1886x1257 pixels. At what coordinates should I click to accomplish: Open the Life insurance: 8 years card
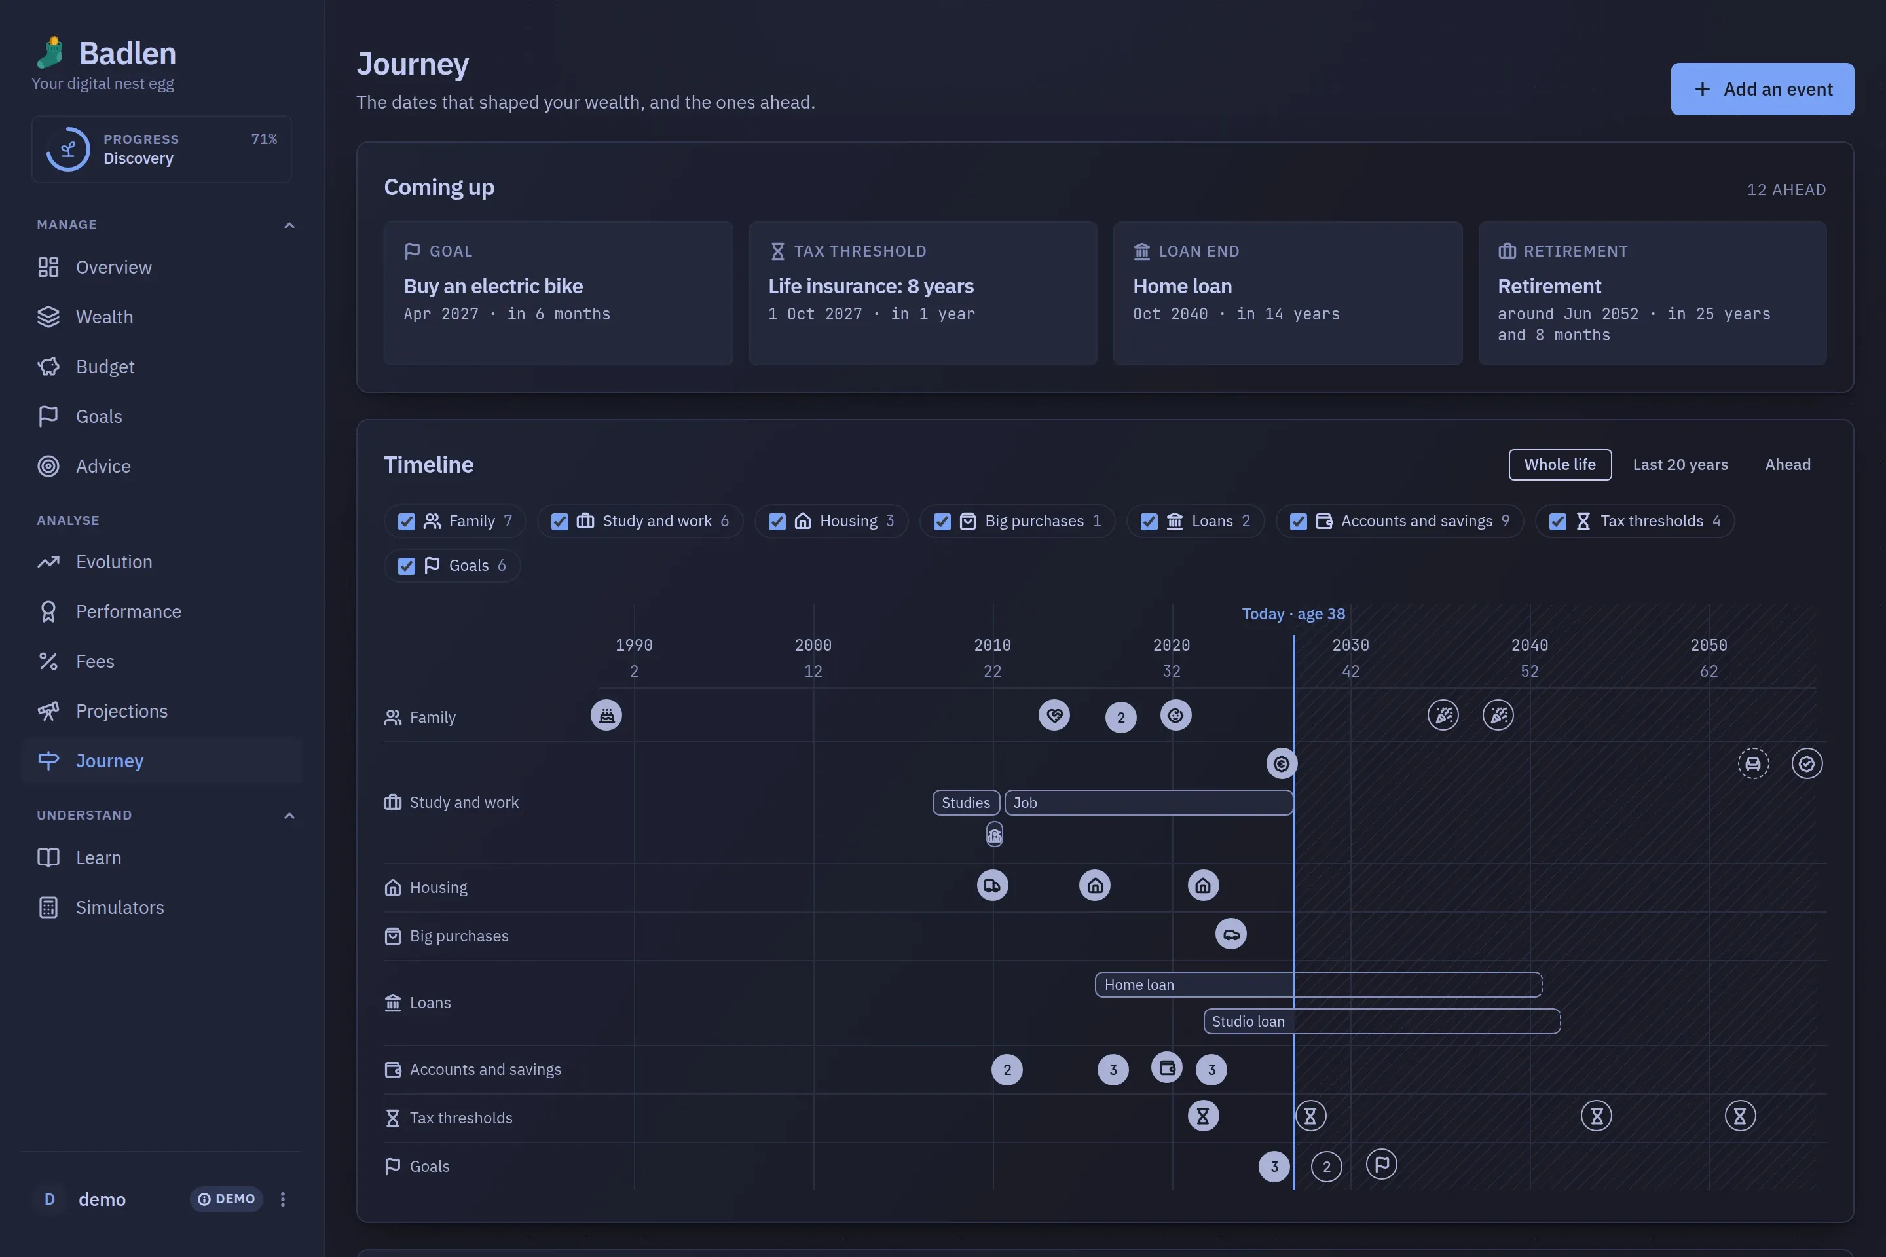coord(923,293)
